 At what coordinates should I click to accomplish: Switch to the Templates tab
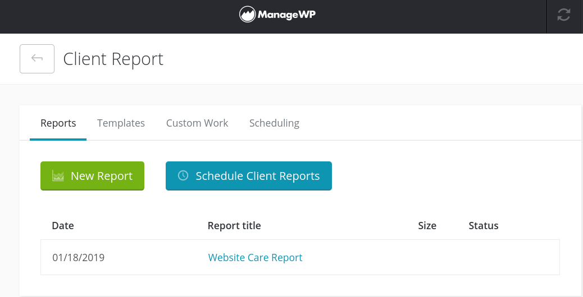point(121,123)
